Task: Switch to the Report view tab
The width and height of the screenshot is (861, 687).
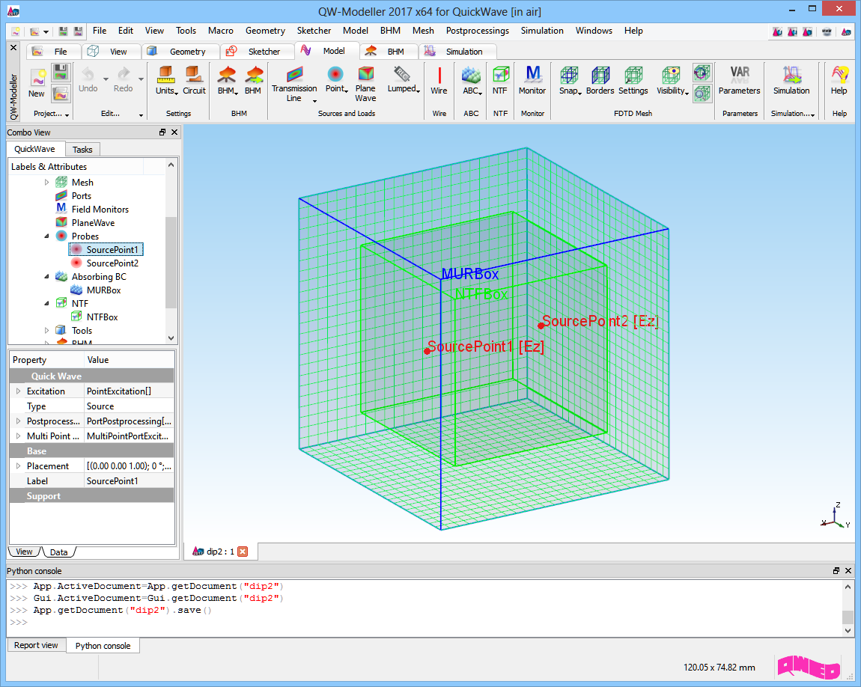Action: 36,645
